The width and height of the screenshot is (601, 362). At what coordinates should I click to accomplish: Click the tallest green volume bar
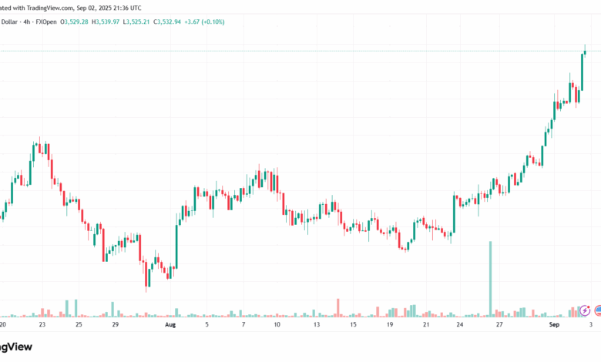point(489,279)
